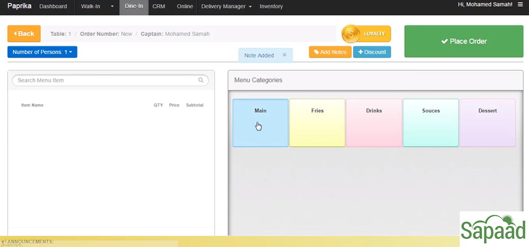Expand the Delivery Manager menu
The image size is (529, 247).
tap(226, 7)
